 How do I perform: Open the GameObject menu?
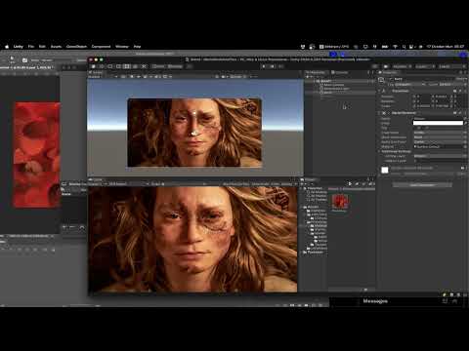76,47
